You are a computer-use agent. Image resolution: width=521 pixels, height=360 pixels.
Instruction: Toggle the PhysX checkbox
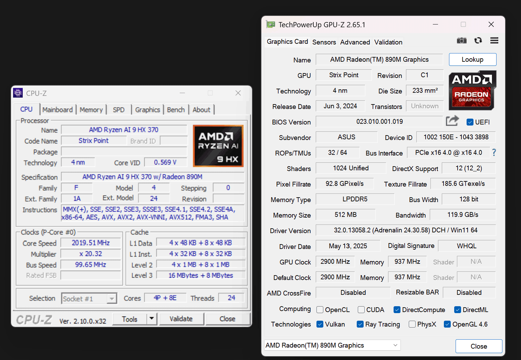[x=412, y=324]
